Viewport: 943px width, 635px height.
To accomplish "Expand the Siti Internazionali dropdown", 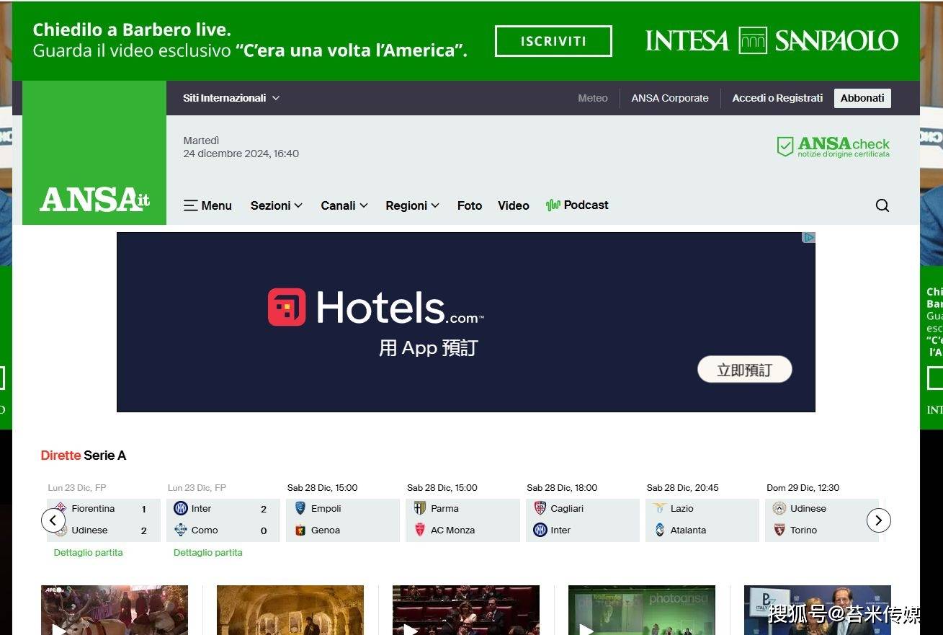I will [x=231, y=98].
